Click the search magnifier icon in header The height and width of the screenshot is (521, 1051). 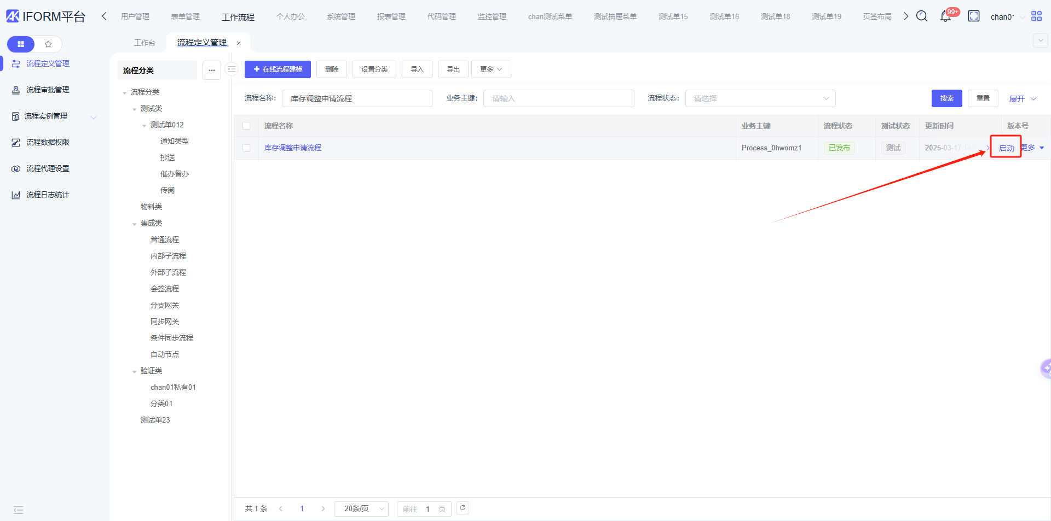[x=922, y=16]
